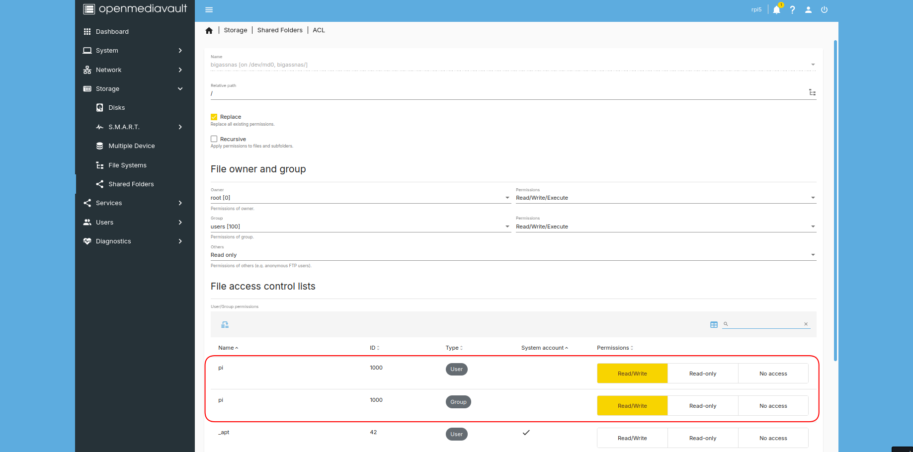Toggle the hamburger menu in the top bar
913x452 pixels.
209,10
